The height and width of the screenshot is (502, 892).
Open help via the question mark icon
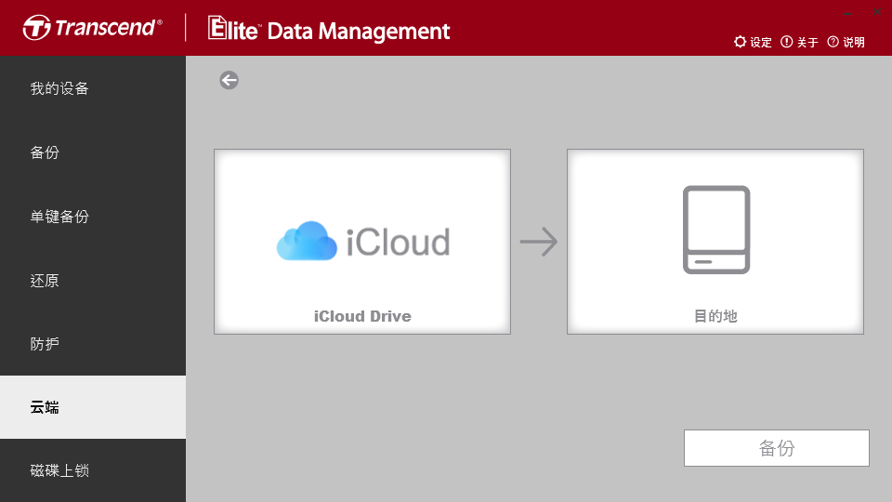833,42
